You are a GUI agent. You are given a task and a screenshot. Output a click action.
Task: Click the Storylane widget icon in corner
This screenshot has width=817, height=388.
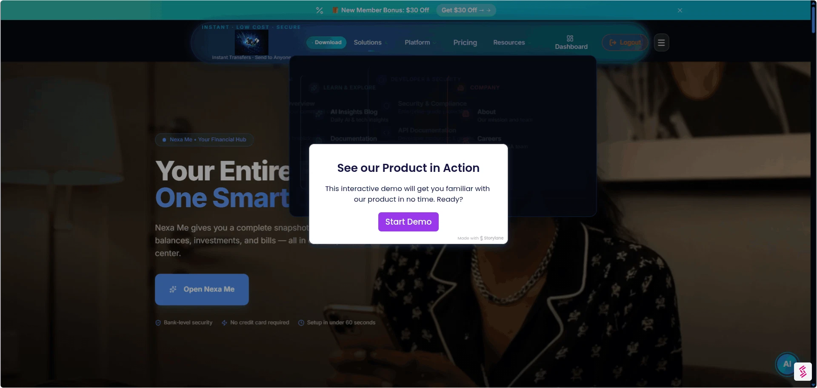(x=803, y=371)
